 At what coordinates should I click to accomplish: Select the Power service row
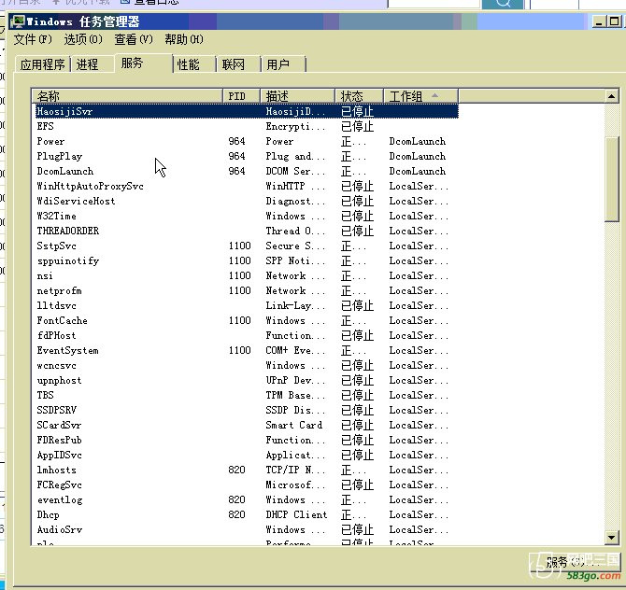pyautogui.click(x=247, y=141)
